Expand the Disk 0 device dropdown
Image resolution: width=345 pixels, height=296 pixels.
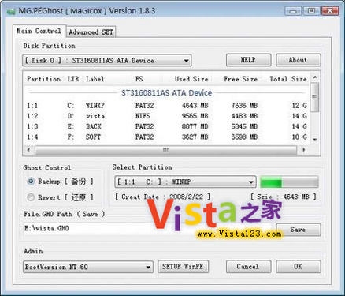(107, 61)
